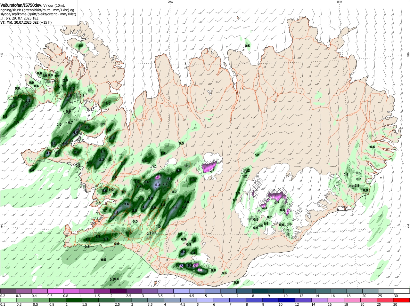Click the 2.9 precipitation value on map
This screenshot has width=410, height=307.
(153, 207)
